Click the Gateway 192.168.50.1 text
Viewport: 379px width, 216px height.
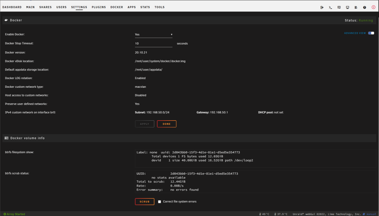[212, 112]
